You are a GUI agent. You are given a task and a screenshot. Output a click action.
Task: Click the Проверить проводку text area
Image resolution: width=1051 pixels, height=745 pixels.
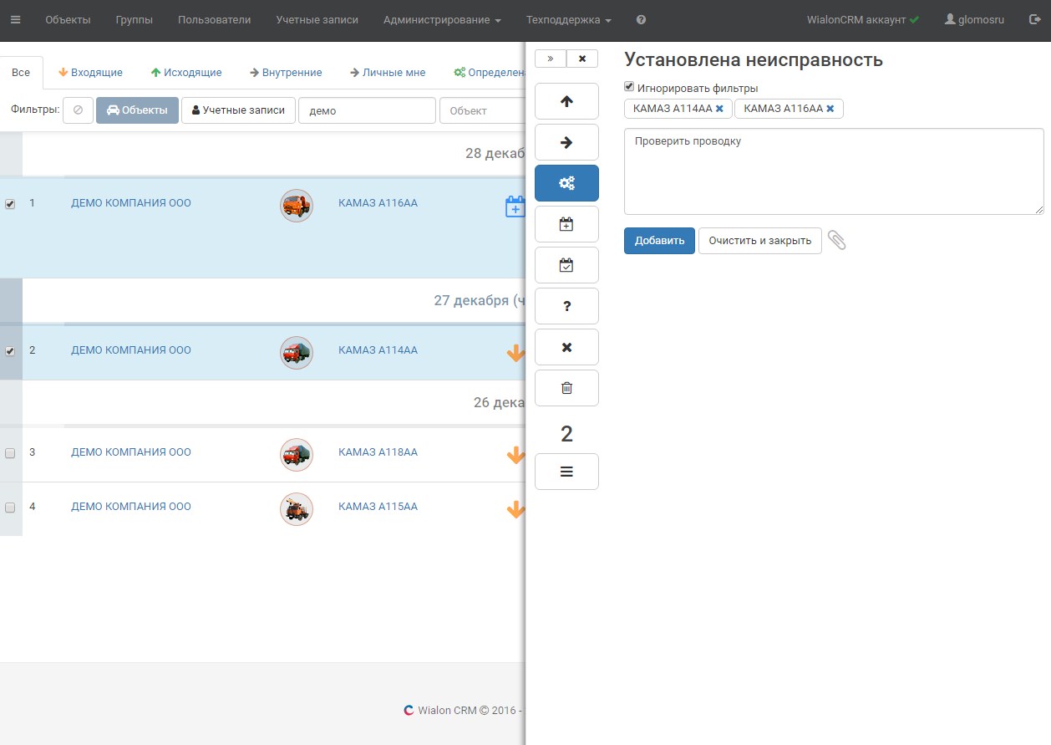point(833,171)
